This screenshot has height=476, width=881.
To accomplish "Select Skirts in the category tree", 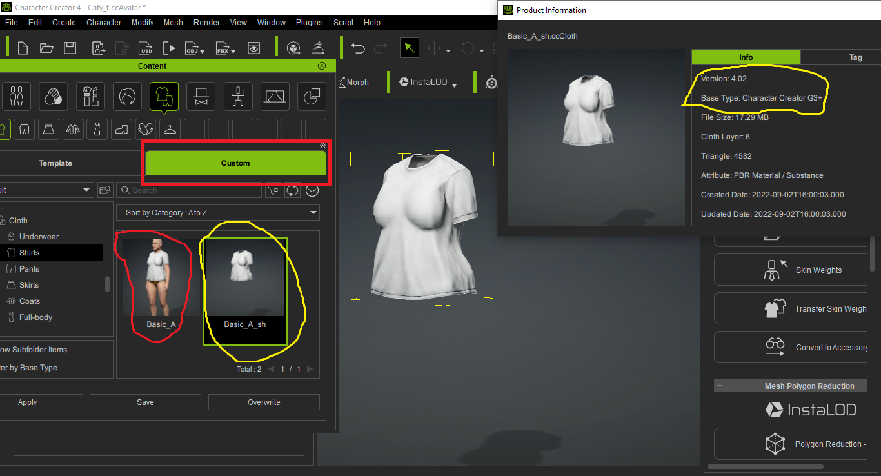I will [29, 285].
